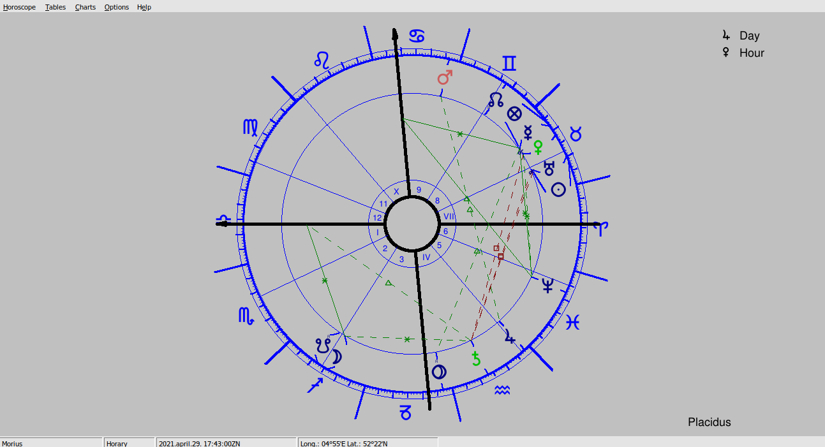This screenshot has height=447, width=825.
Task: Open the Charts menu
Action: pos(85,7)
